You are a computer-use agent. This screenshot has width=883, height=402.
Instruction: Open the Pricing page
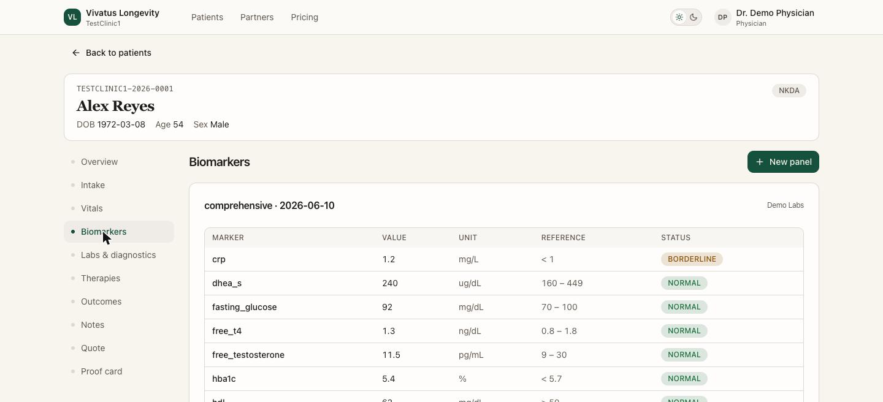coord(304,17)
